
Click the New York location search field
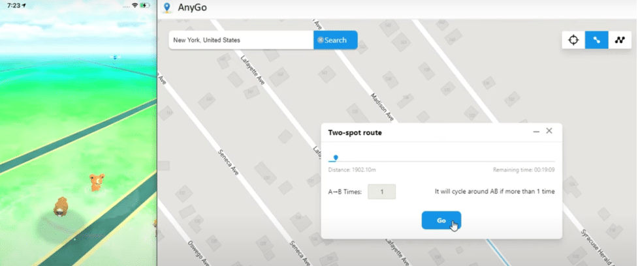coord(240,40)
